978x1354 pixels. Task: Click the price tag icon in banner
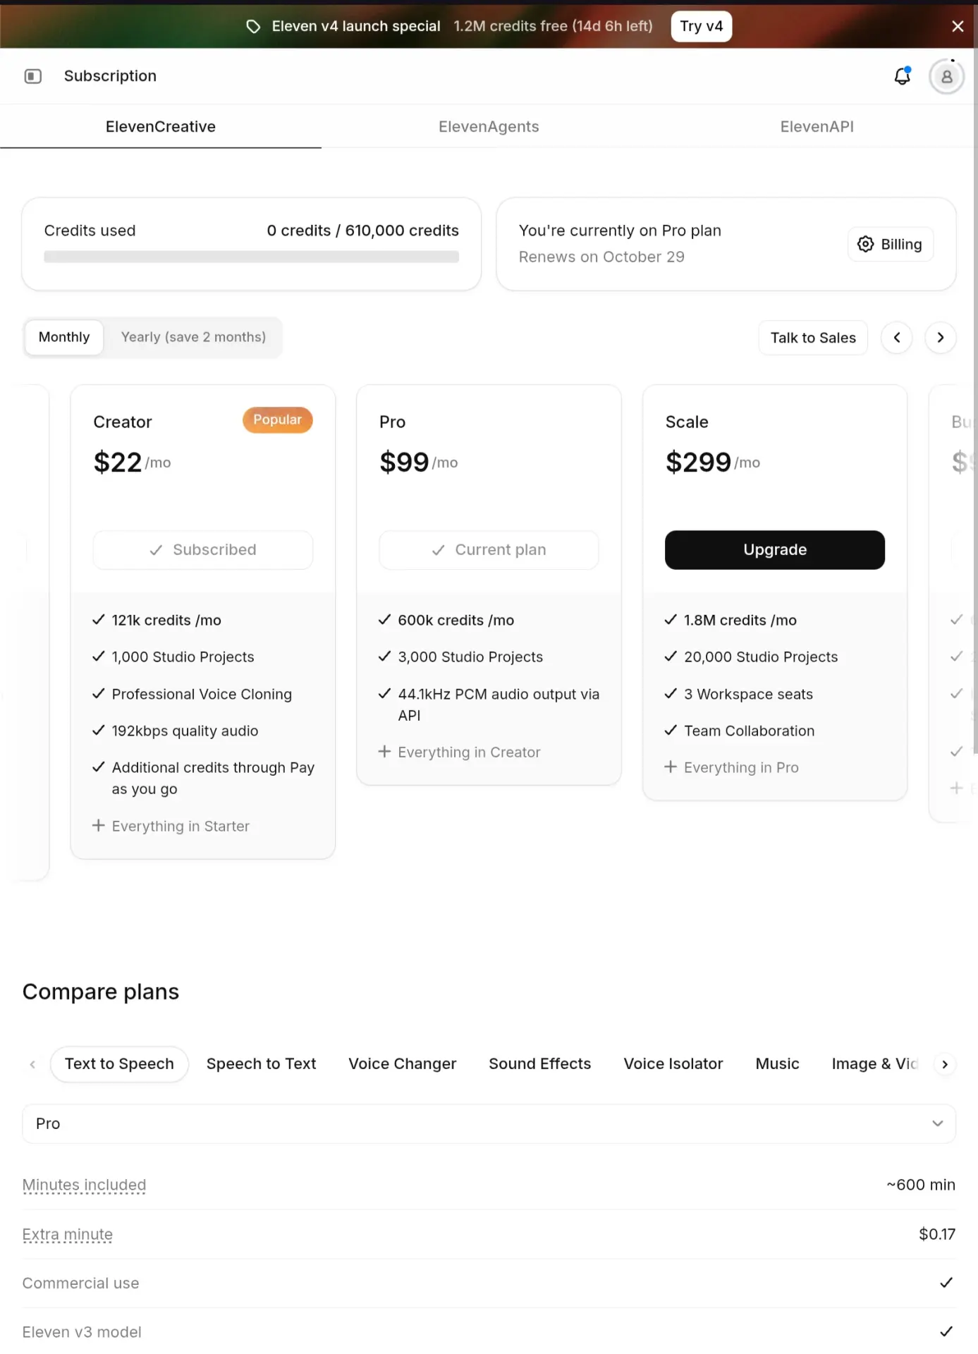click(253, 27)
